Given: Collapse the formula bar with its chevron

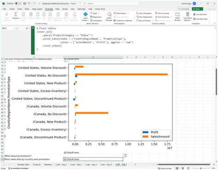Looking at the screenshot, I should (x=215, y=28).
